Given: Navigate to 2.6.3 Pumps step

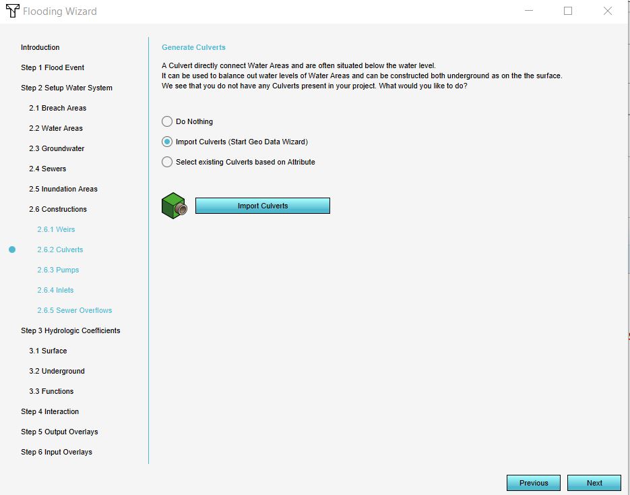Looking at the screenshot, I should pyautogui.click(x=58, y=270).
